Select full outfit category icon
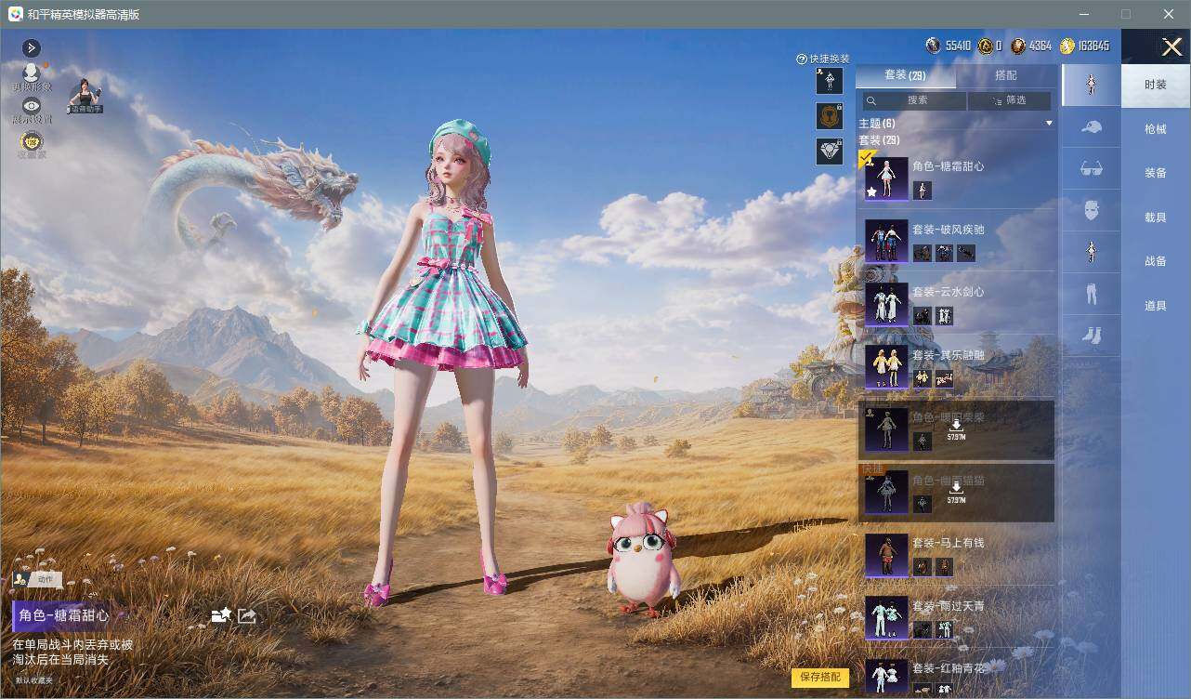Viewport: 1191px width, 699px height. (1092, 85)
